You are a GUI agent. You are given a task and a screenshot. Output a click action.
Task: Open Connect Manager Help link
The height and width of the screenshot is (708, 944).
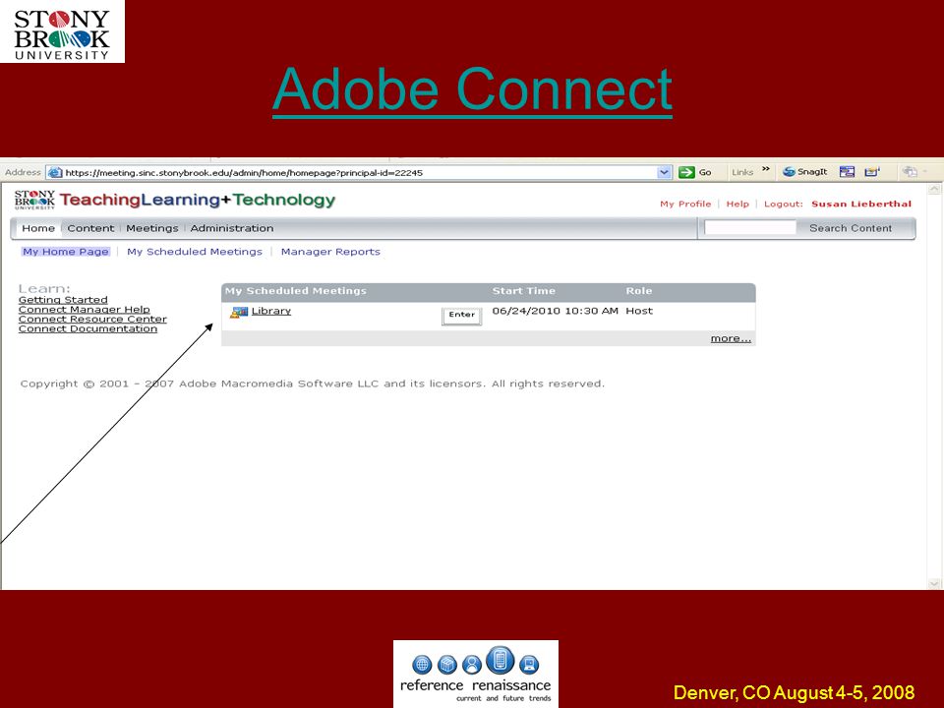pyautogui.click(x=85, y=310)
